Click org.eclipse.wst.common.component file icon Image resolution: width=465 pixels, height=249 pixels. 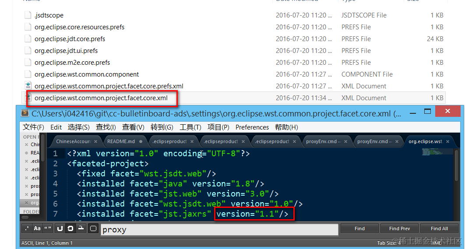click(28, 74)
